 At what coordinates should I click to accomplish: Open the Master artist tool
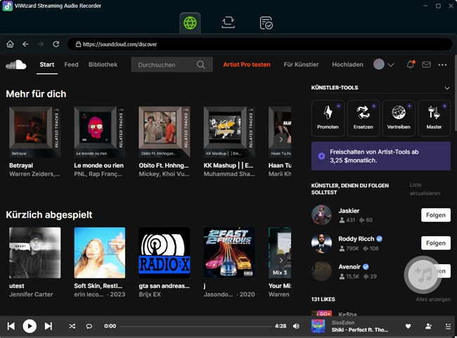click(434, 118)
